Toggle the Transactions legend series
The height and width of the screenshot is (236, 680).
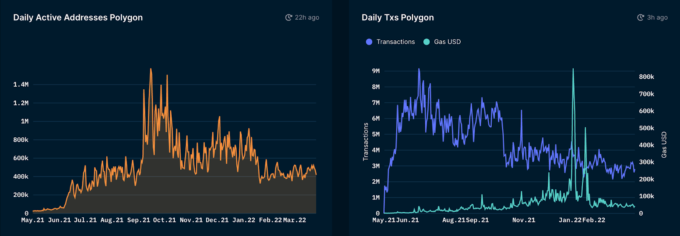390,42
